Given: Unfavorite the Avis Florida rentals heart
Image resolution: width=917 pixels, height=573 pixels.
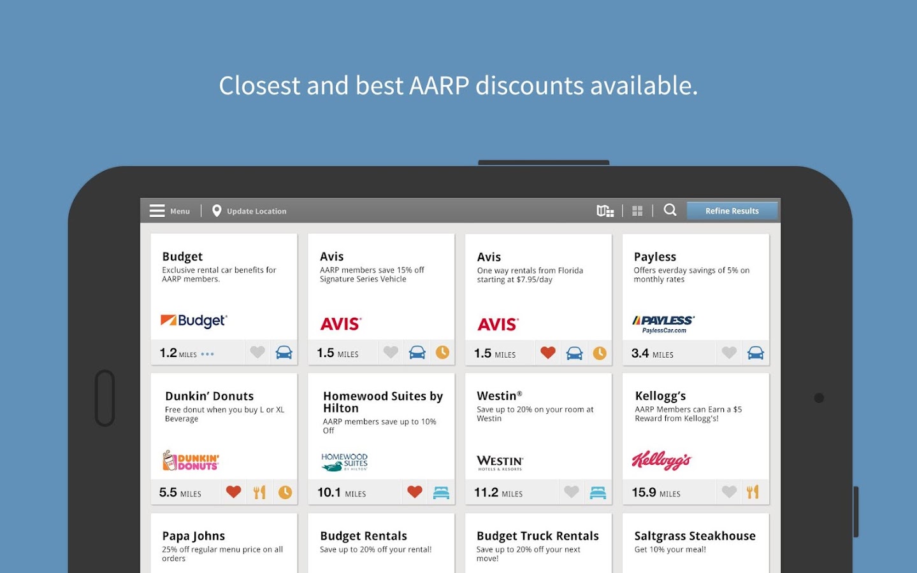Looking at the screenshot, I should point(548,352).
